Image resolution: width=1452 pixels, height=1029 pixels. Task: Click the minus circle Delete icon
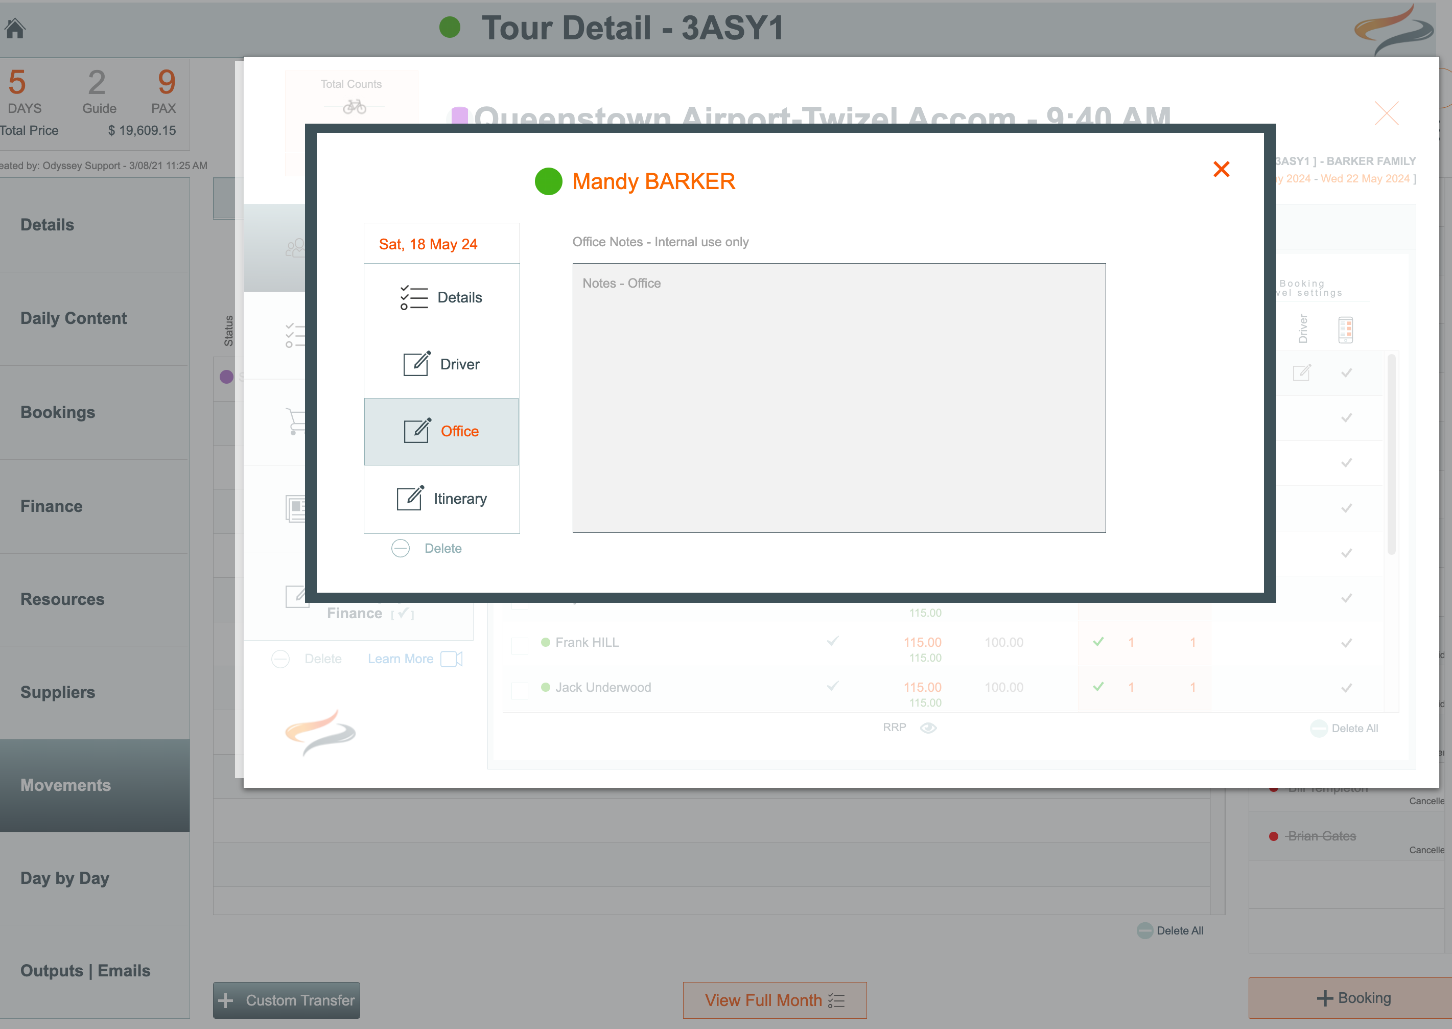pyautogui.click(x=401, y=548)
